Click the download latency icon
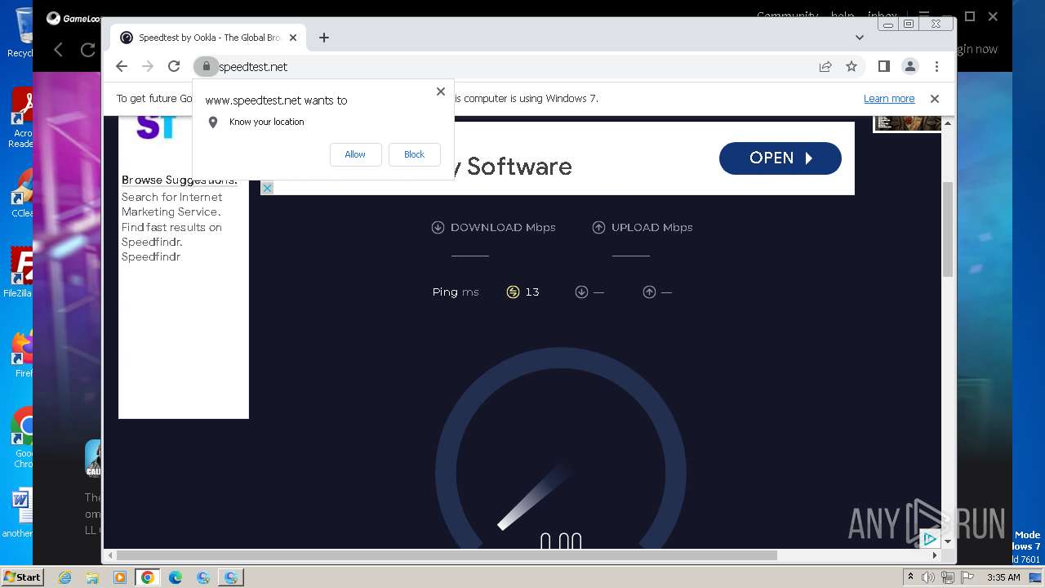This screenshot has height=588, width=1045. [581, 292]
